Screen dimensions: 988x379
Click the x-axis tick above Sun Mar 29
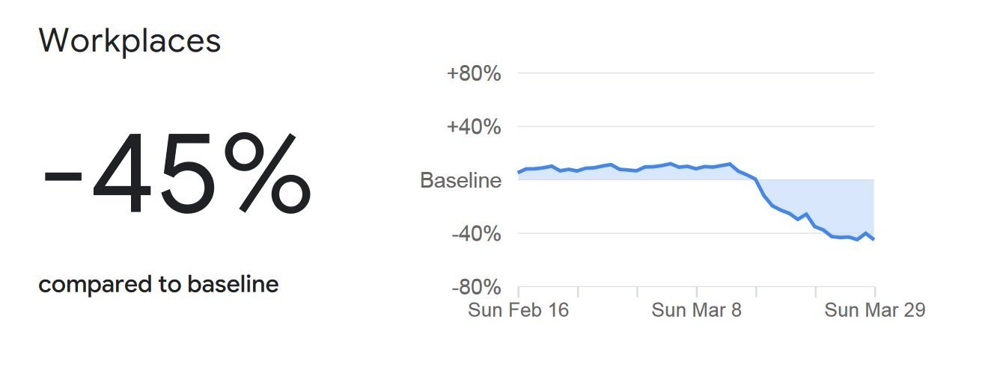click(x=874, y=291)
